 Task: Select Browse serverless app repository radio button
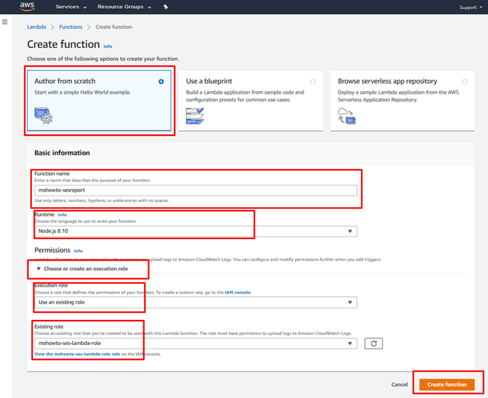465,82
